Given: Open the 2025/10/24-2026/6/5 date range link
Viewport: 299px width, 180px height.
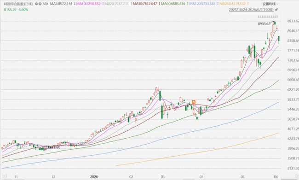Looking at the screenshot, I should click(251, 10).
